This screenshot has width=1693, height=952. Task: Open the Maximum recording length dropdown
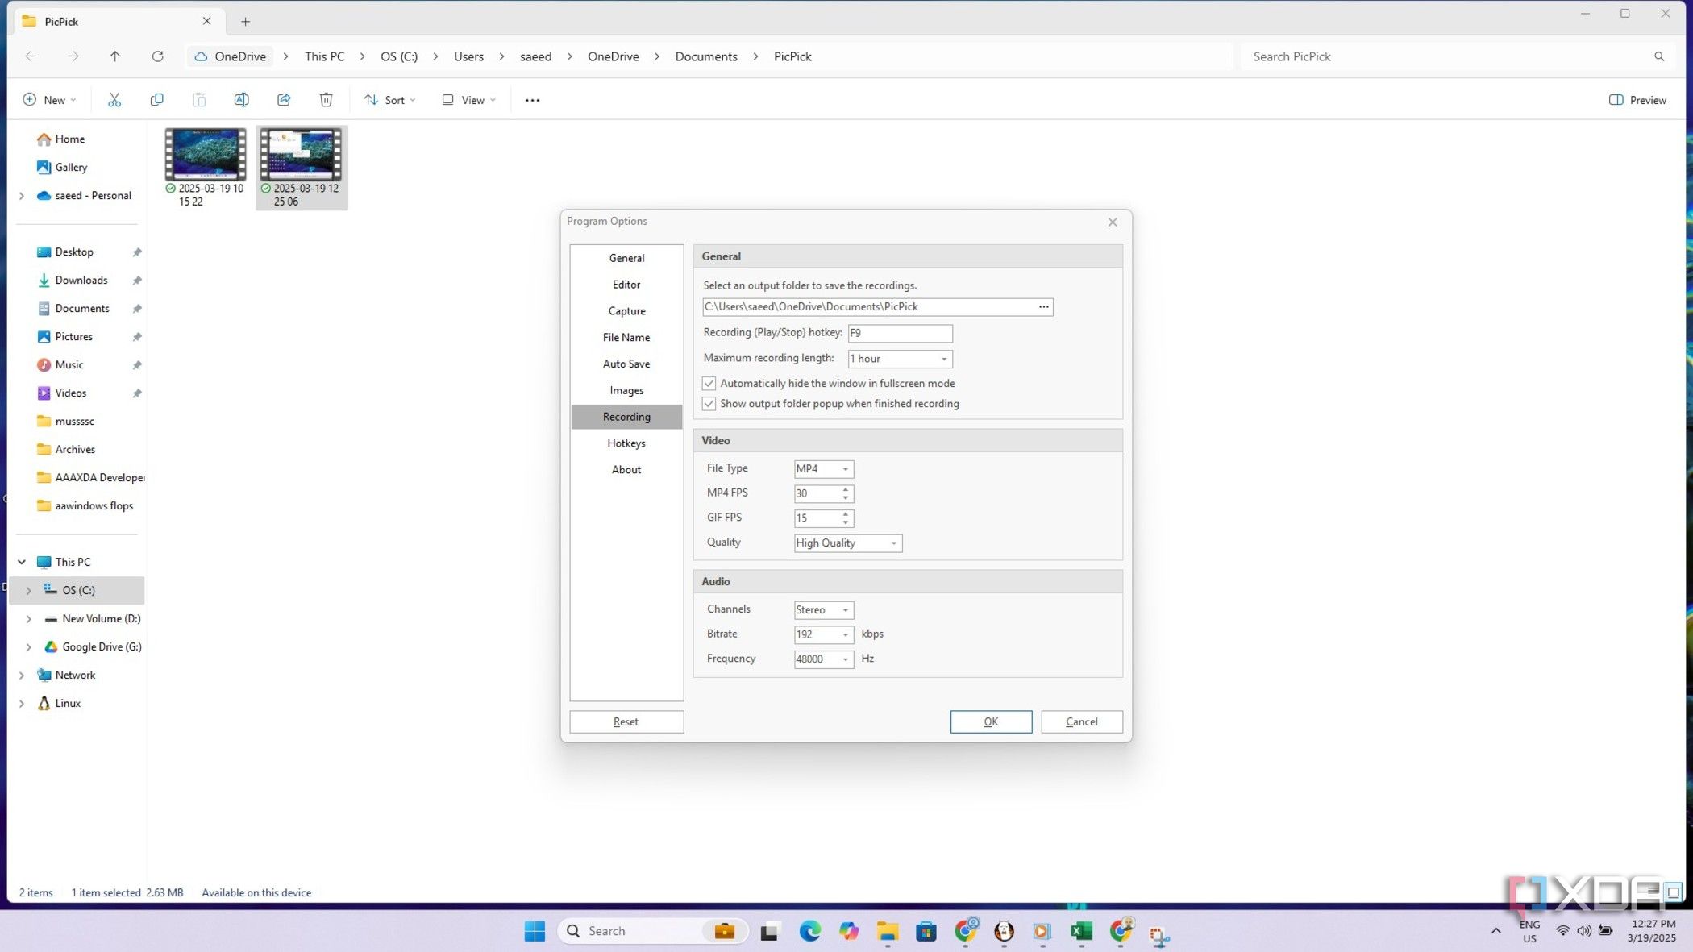[900, 359]
